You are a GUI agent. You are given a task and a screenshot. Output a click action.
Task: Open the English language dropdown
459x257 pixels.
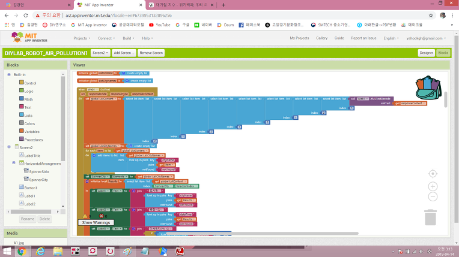click(391, 38)
